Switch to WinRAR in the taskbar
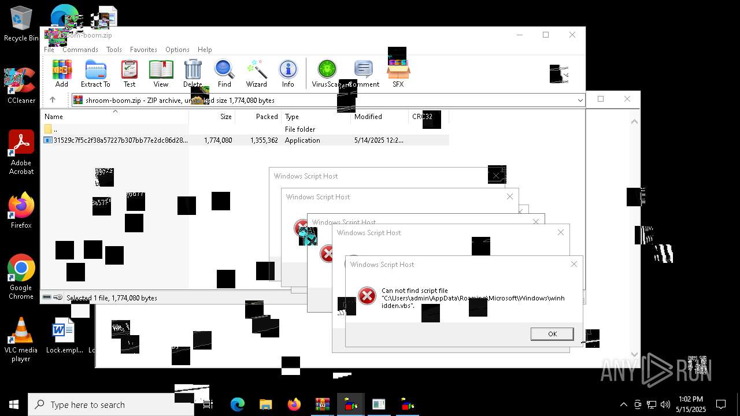Viewport: 740px width, 416px height. point(323,404)
